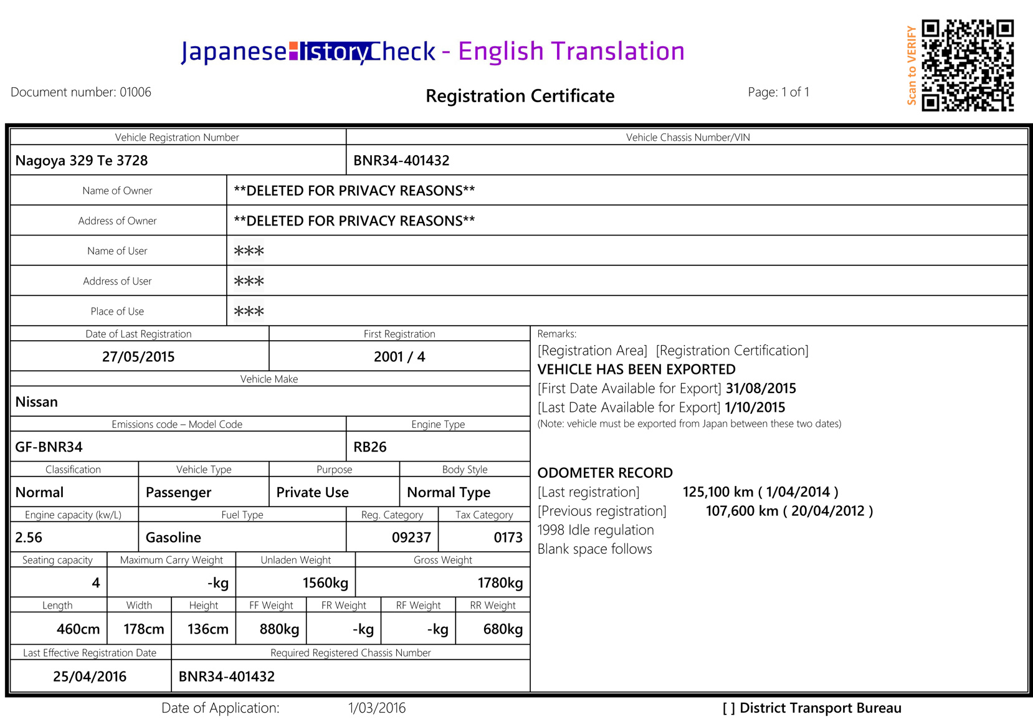1033x722 pixels.
Task: Click the 'ODOMETER RECORD' heading
Action: (605, 473)
